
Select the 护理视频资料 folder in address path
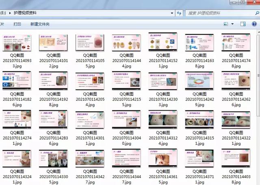[25, 13]
